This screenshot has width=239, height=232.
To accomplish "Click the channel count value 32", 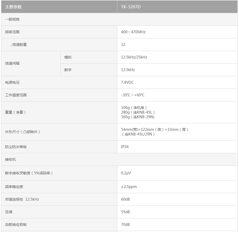I will (123, 44).
